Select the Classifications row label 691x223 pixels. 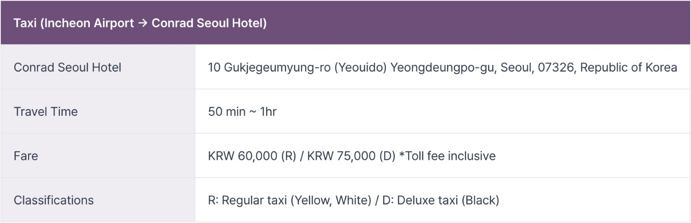[x=54, y=200]
